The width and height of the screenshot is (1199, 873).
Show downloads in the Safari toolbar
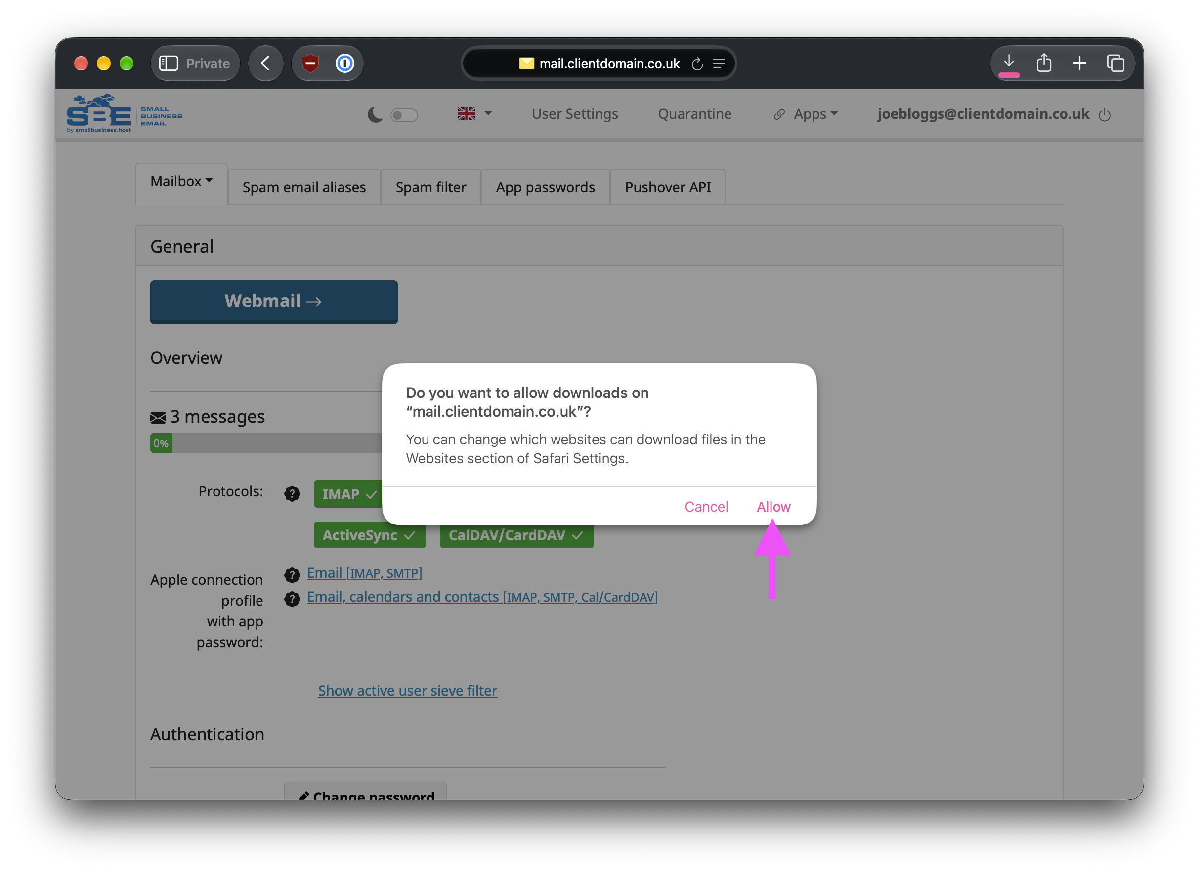(x=1009, y=62)
